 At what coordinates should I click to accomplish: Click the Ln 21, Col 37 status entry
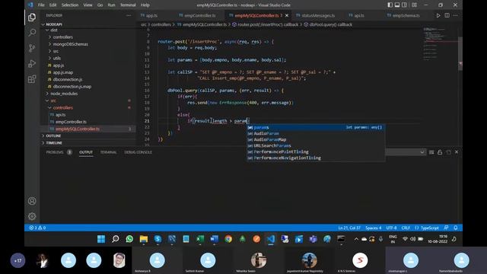pyautogui.click(x=349, y=228)
